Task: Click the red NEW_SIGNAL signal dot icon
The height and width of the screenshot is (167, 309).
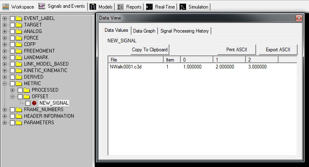Action: [x=34, y=103]
